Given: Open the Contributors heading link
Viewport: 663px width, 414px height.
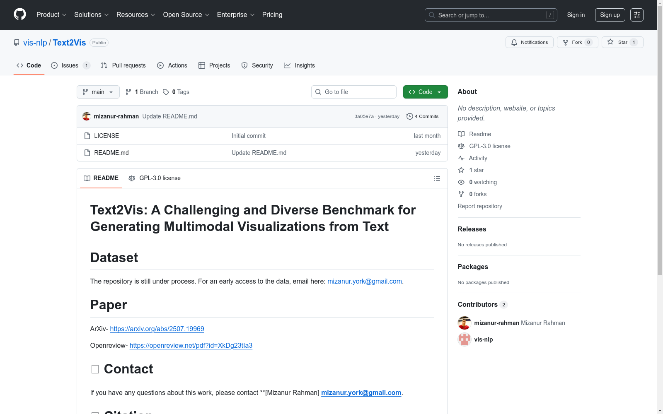Looking at the screenshot, I should point(483,305).
